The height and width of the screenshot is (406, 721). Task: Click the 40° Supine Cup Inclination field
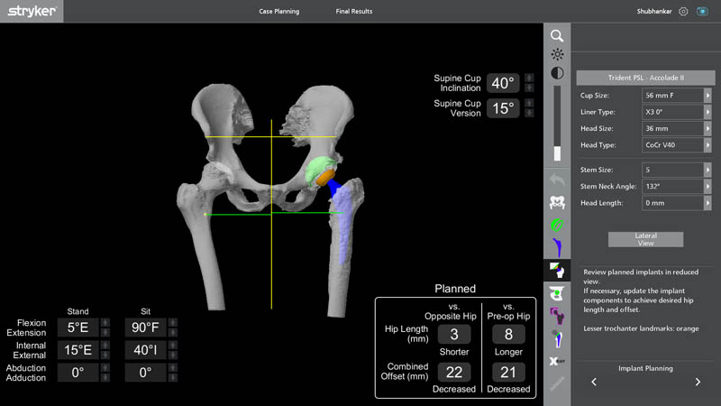(x=503, y=83)
